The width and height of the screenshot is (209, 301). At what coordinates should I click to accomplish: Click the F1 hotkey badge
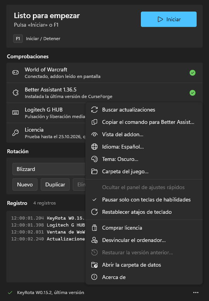pyautogui.click(x=18, y=39)
